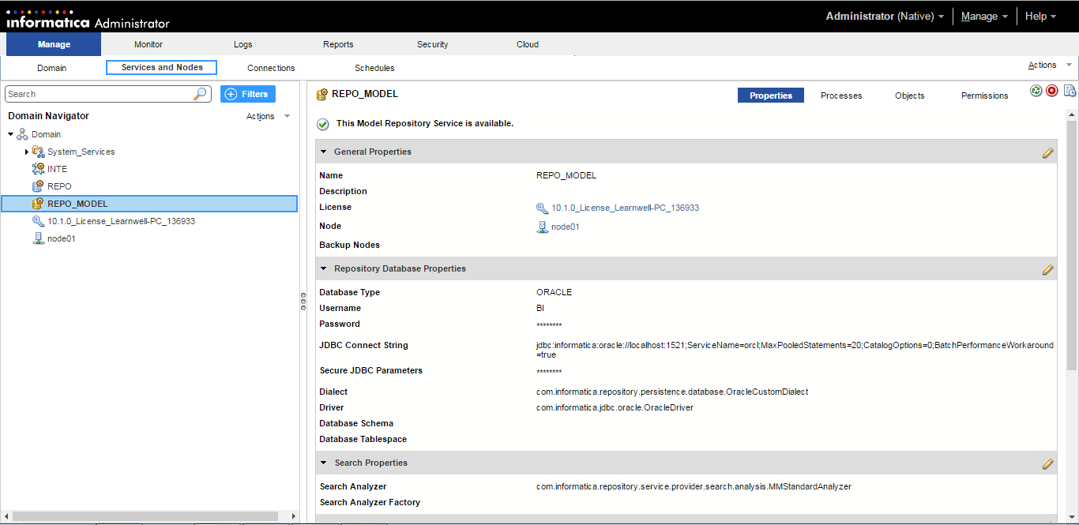The image size is (1079, 525).
Task: Click the magnifier icon in Search box
Action: 200,94
